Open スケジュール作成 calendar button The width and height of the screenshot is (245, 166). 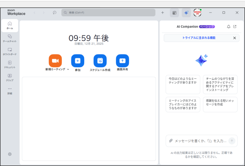point(100,61)
